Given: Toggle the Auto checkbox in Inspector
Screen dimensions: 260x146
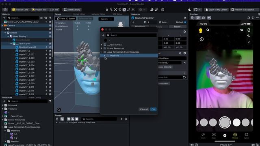Looking at the screenshot, I should click(160, 22).
